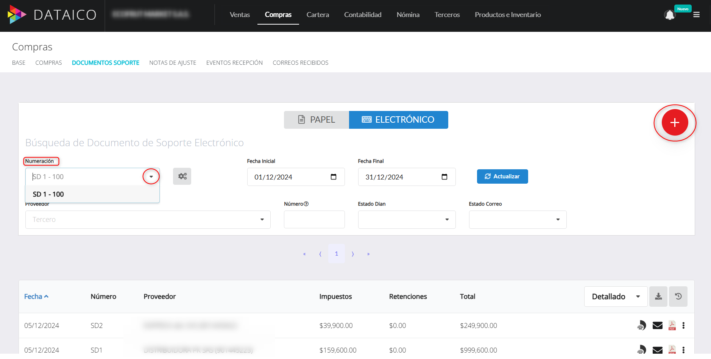Go to the COMPRAS tab

click(x=48, y=62)
